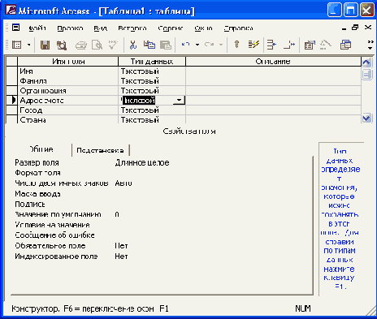Screen dimensions: 377x319
Task: Select the Адрес счета field name cell
Action: (x=68, y=101)
